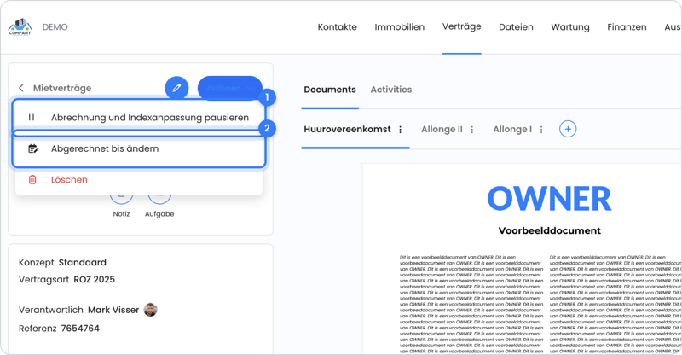
Task: Open the three-dot menu of Allonge II
Action: point(472,130)
